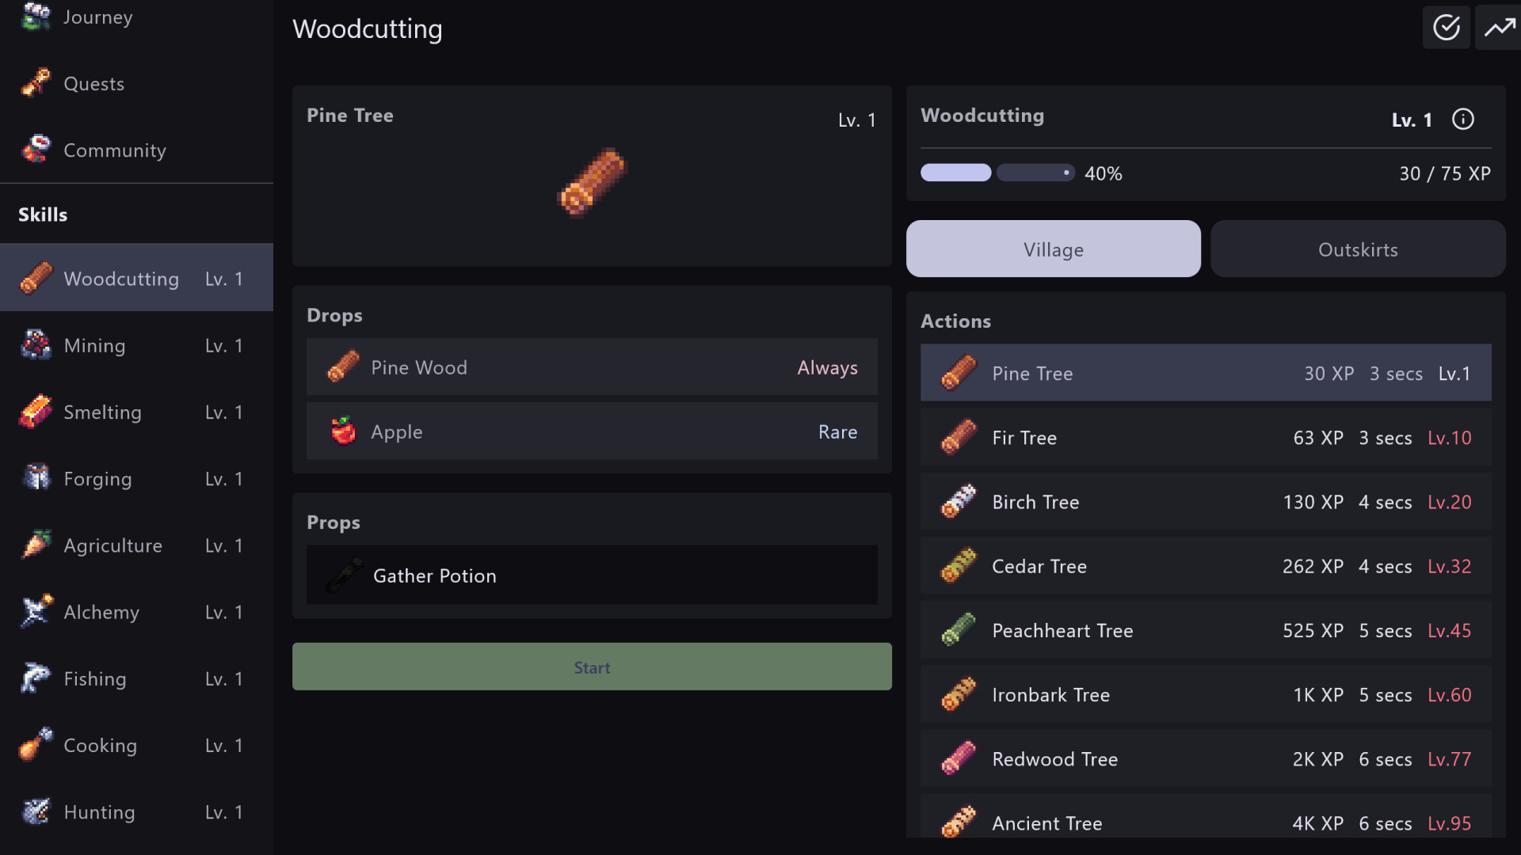Open the completion checkmark icon top right
Viewport: 1521px width, 855px height.
(1446, 26)
